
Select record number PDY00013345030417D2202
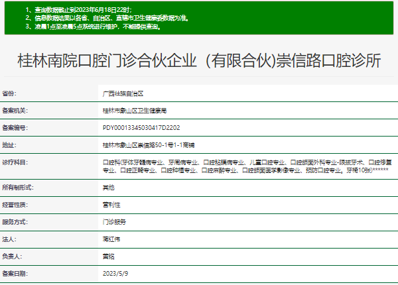pos(141,128)
